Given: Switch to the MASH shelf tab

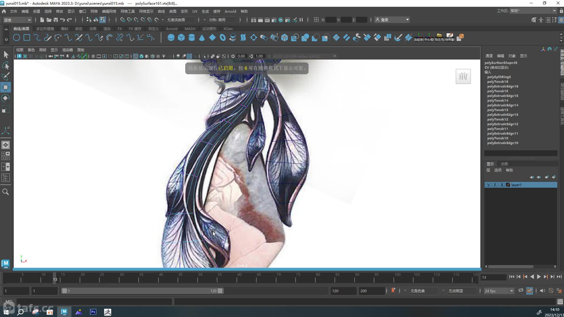Looking at the screenshot, I should pyautogui.click(x=190, y=29).
